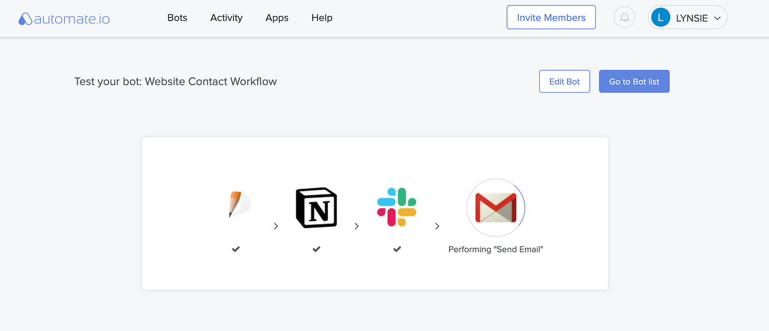The image size is (769, 331).
Task: Click arrow between pencil and Notion
Action: (276, 226)
